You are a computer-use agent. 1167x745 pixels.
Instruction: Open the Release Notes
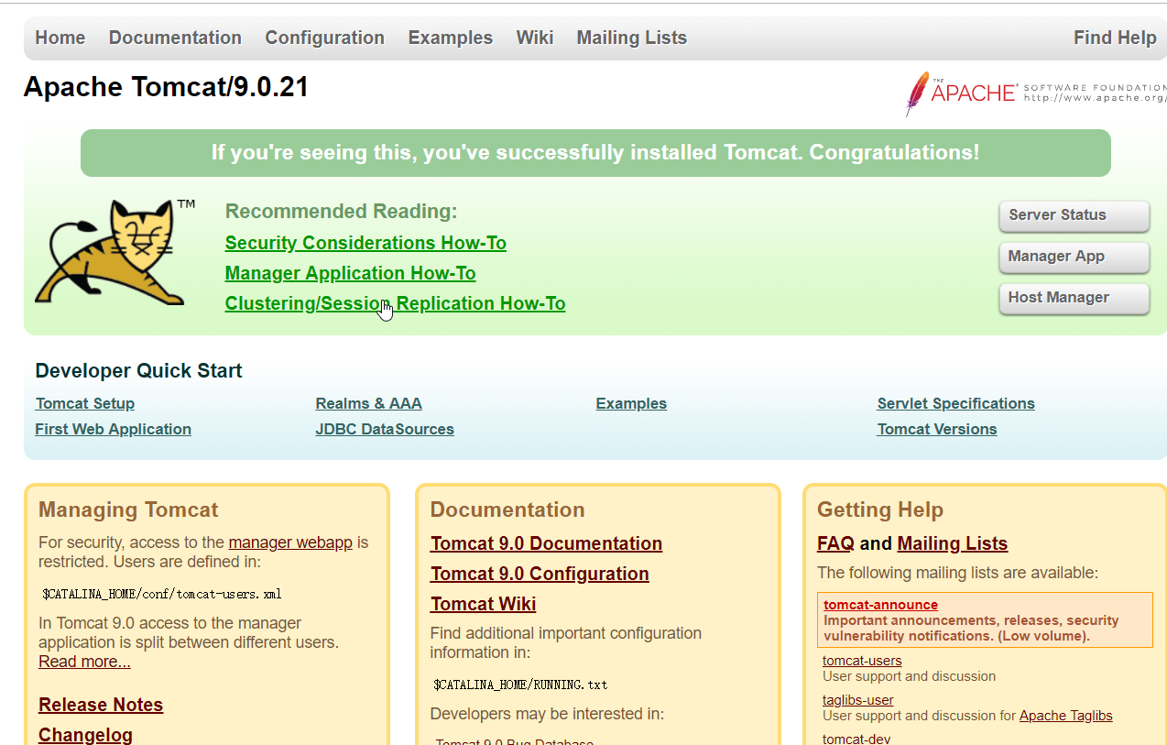click(100, 705)
